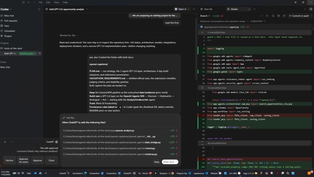The width and height of the screenshot is (314, 177).
Task: Click the diff view settings icon
Action: [267, 16]
